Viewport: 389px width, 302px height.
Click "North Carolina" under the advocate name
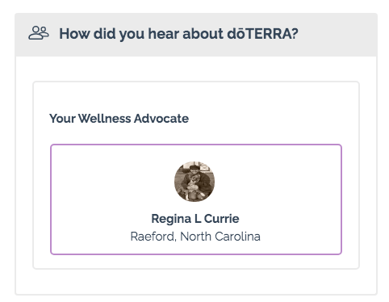(x=220, y=237)
